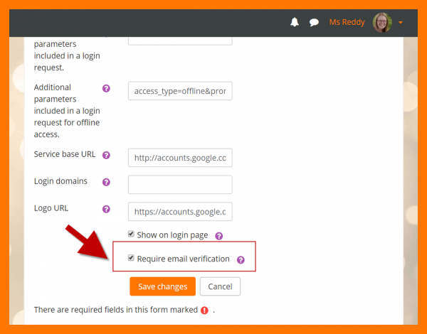This screenshot has height=334, width=427.
Task: Toggle the Require email verification checkbox
Action: [x=131, y=259]
